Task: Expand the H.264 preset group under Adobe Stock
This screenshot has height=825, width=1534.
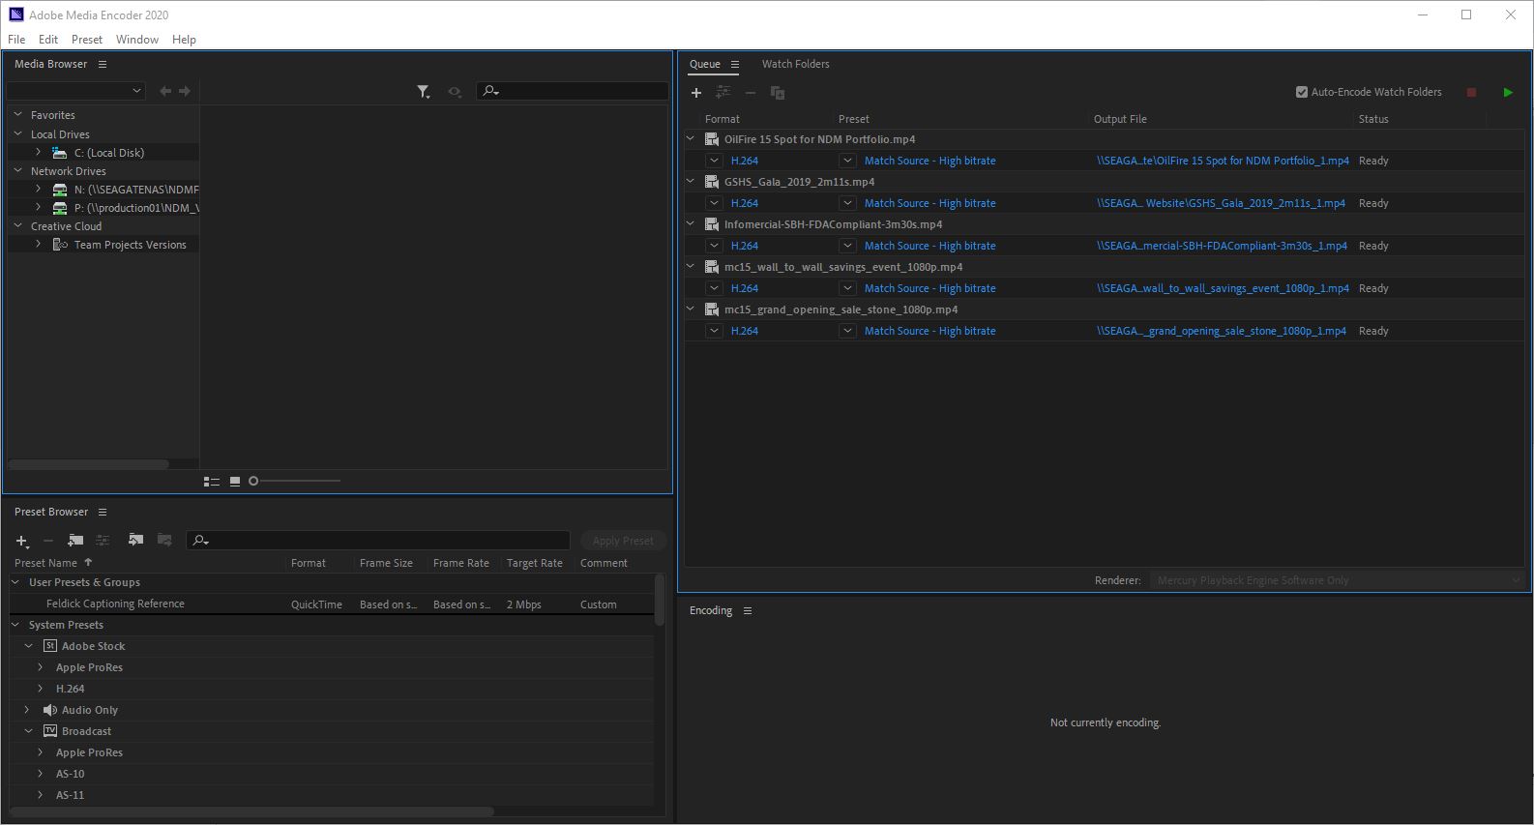Action: pos(40,690)
